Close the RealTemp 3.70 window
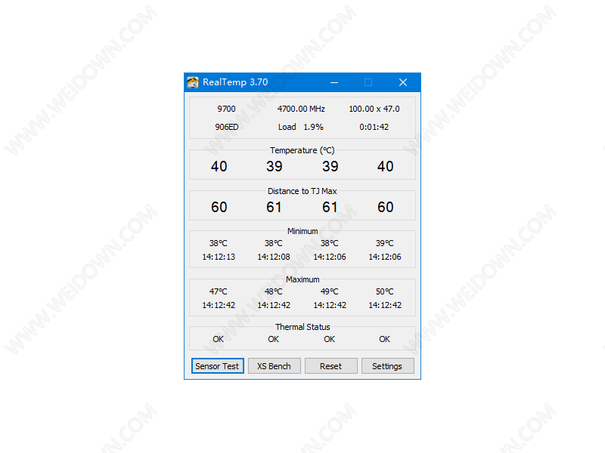Screen dimensions: 605x453 click(x=403, y=82)
